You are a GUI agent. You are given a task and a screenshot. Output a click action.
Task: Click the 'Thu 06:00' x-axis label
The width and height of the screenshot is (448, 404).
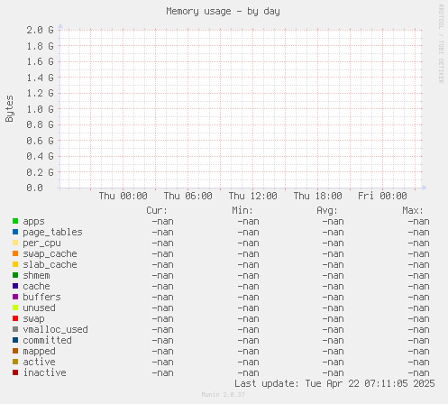click(187, 197)
